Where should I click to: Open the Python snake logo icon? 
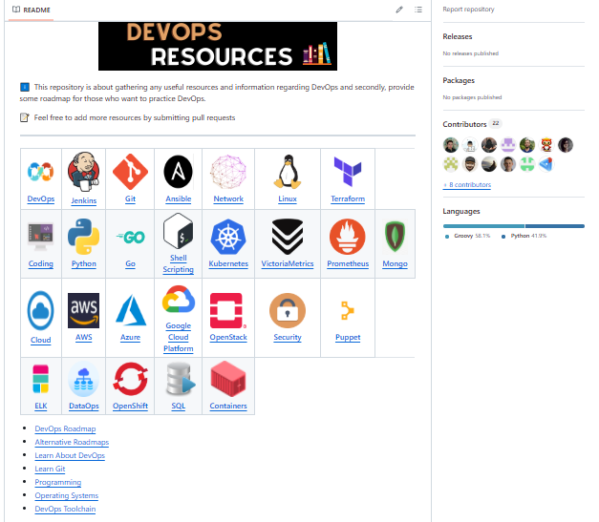click(84, 237)
